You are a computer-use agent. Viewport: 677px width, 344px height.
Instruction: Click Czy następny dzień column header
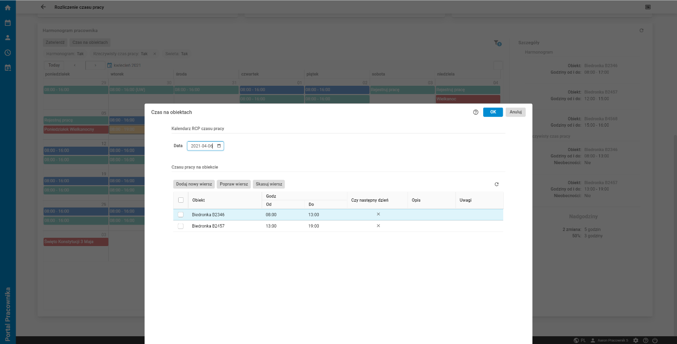coord(377,200)
